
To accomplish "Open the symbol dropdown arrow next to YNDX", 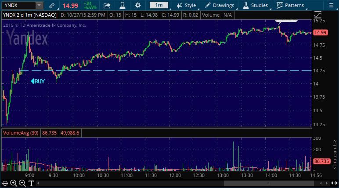I will tap(39, 5).
